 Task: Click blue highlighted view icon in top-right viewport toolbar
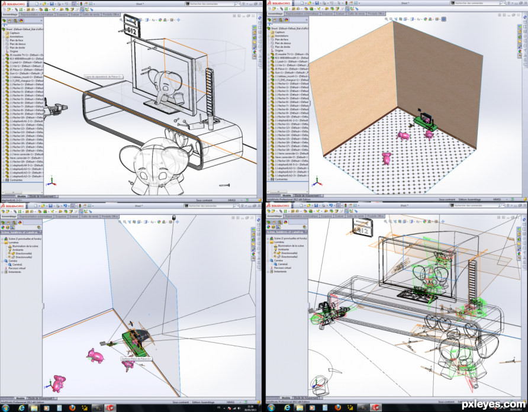444,19
